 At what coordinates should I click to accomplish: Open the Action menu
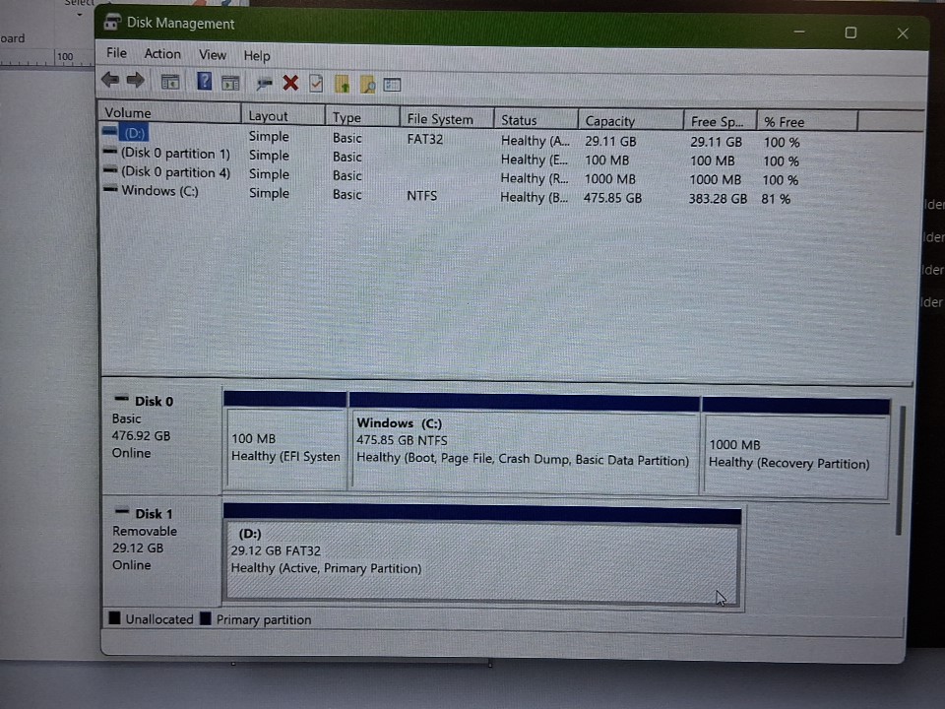[x=162, y=54]
